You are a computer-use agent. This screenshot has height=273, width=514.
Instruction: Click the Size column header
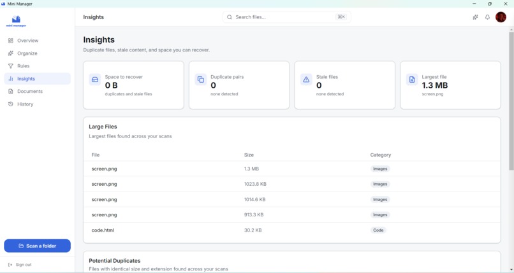(249, 155)
